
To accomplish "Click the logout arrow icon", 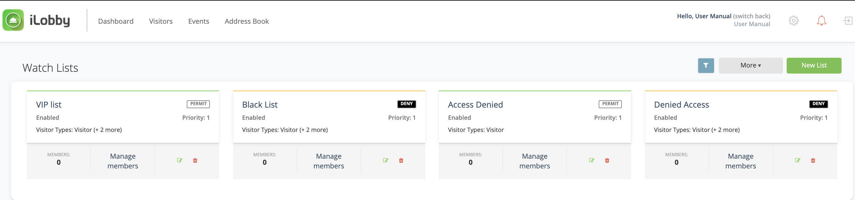I will [x=847, y=20].
